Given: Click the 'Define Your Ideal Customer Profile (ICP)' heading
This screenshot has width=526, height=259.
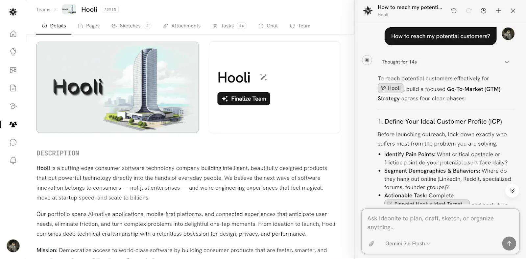Looking at the screenshot, I should coord(440,121).
